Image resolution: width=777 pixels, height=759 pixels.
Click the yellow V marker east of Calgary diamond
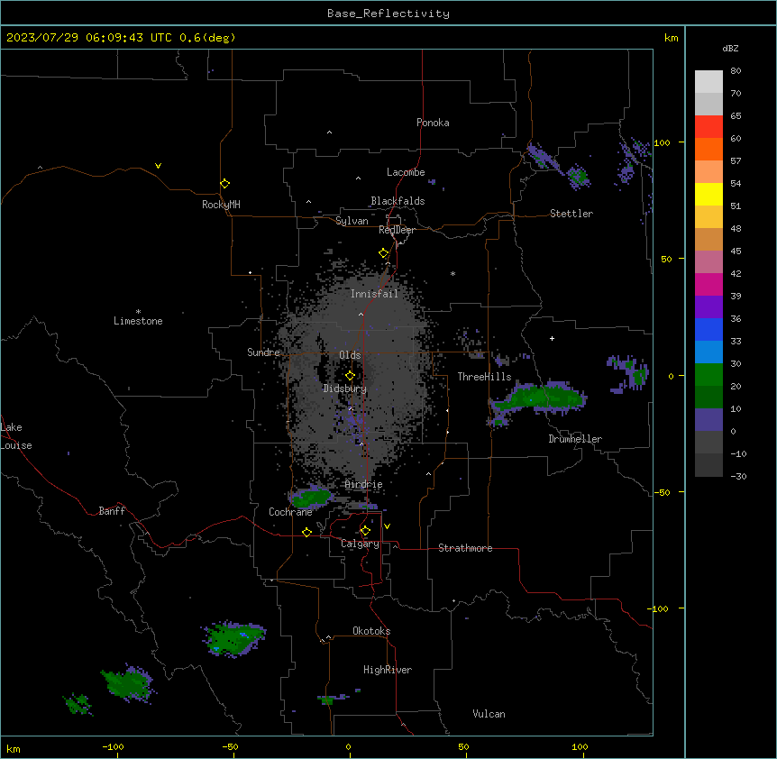click(x=387, y=526)
